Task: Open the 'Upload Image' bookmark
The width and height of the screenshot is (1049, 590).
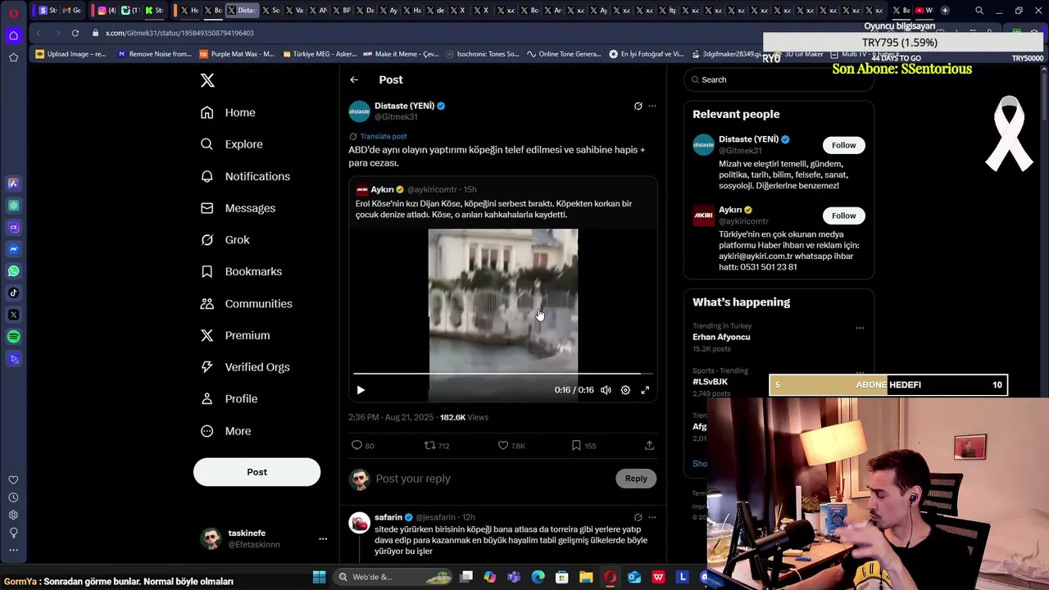Action: tap(70, 54)
